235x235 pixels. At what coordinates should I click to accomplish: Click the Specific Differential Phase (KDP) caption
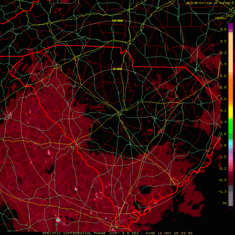pos(82,233)
